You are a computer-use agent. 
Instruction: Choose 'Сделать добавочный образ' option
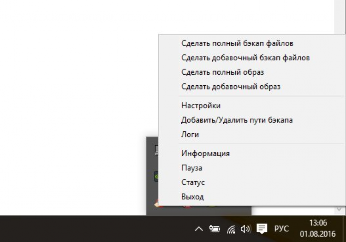(x=231, y=86)
